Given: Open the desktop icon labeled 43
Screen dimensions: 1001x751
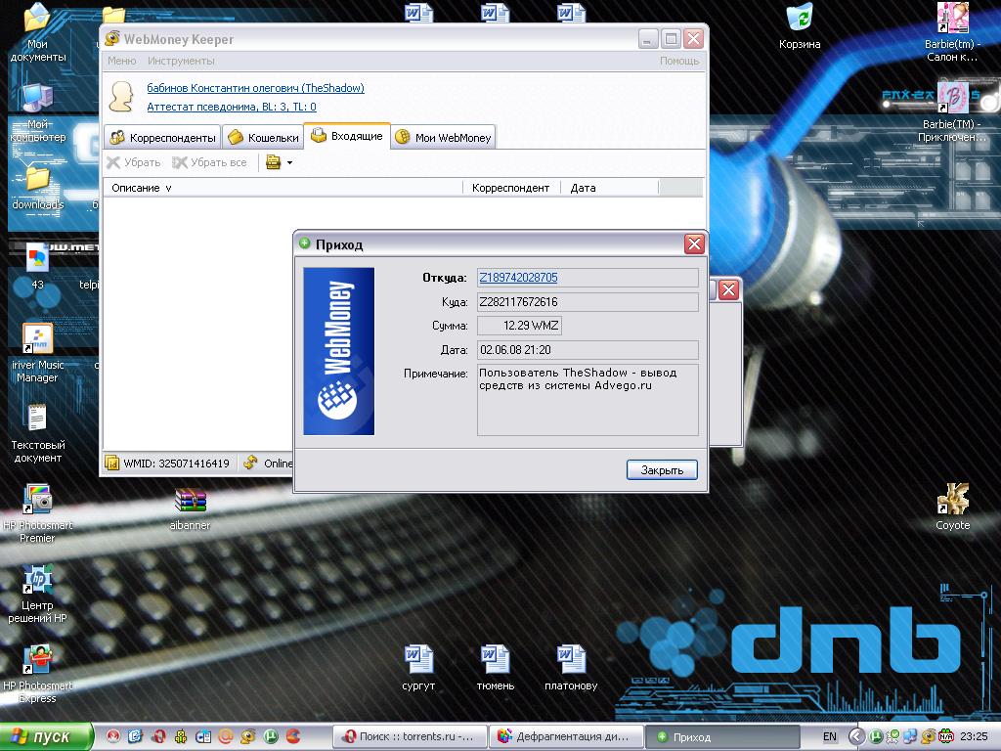Looking at the screenshot, I should (37, 266).
